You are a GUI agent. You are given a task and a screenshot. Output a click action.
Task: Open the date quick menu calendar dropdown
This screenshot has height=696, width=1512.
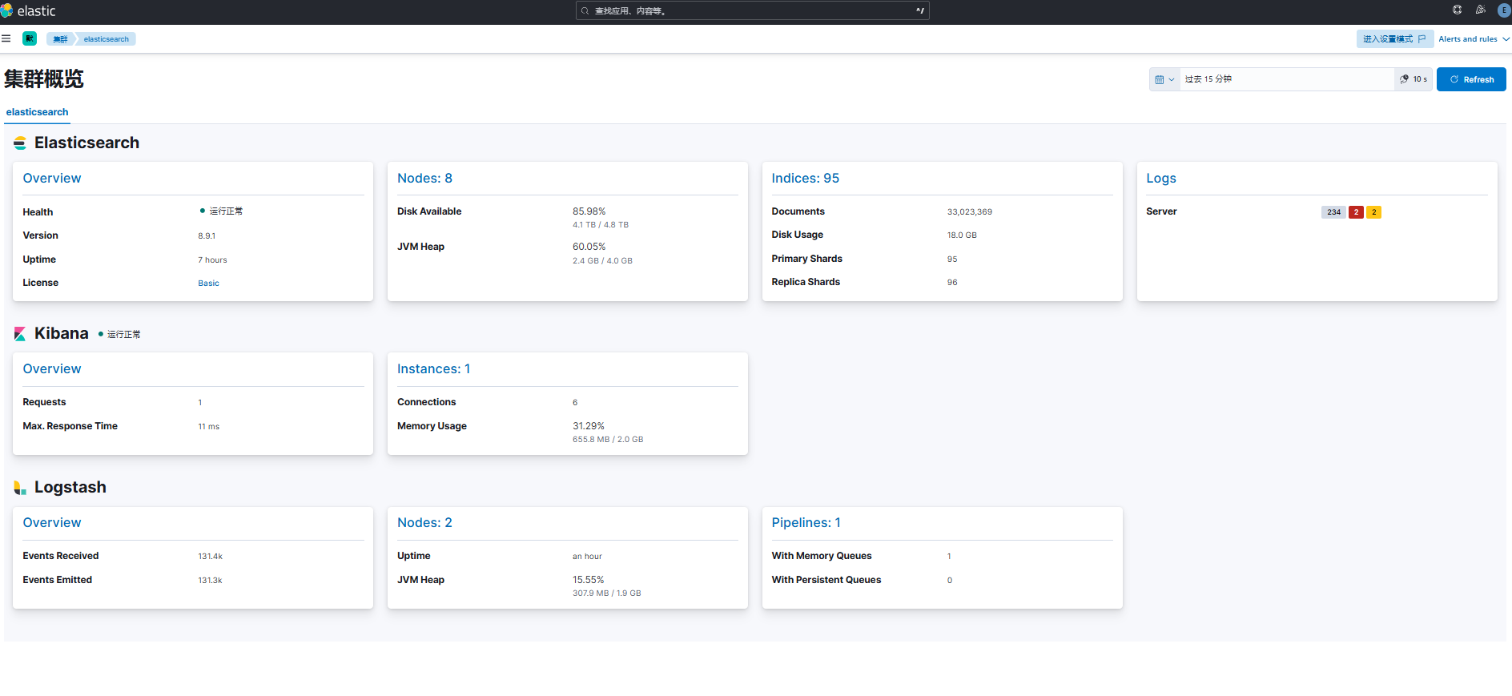(1164, 79)
